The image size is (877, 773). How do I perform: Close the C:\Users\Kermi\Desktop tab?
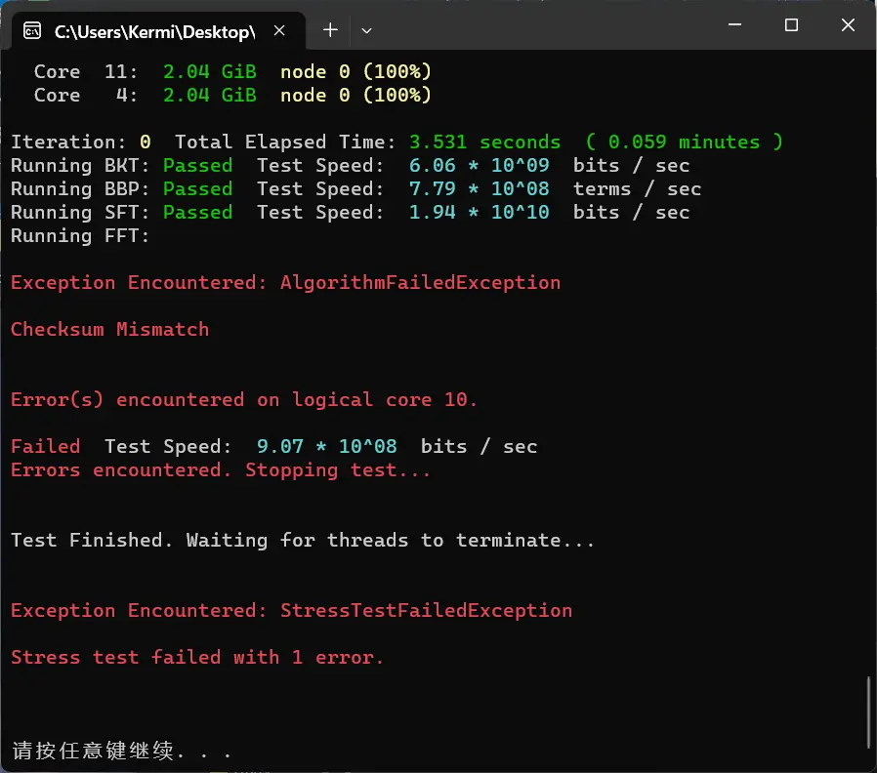(279, 30)
